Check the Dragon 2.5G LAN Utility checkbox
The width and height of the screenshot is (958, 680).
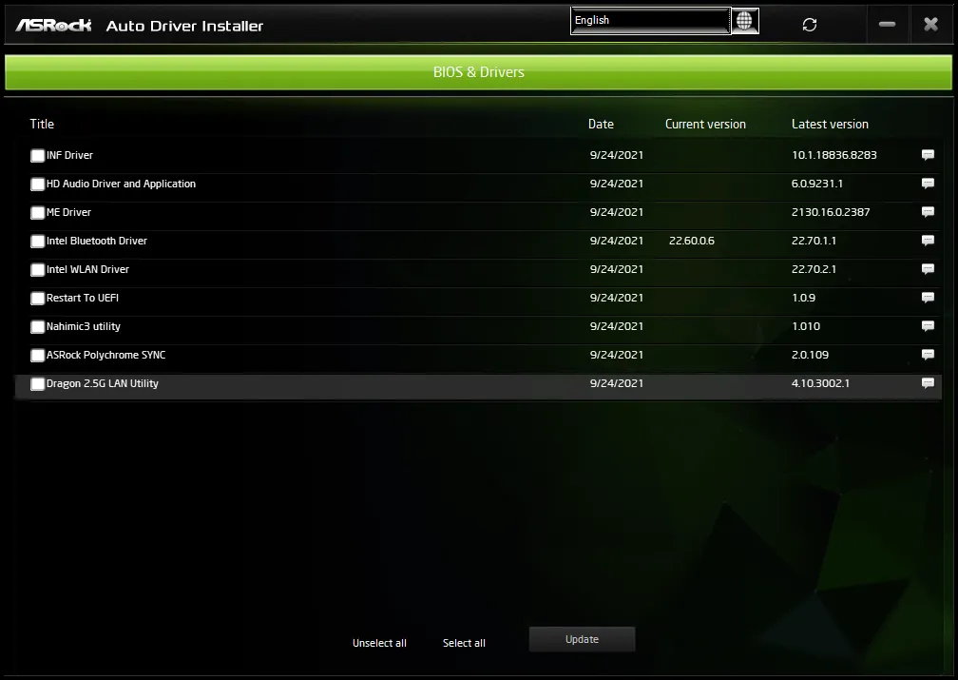click(x=37, y=384)
